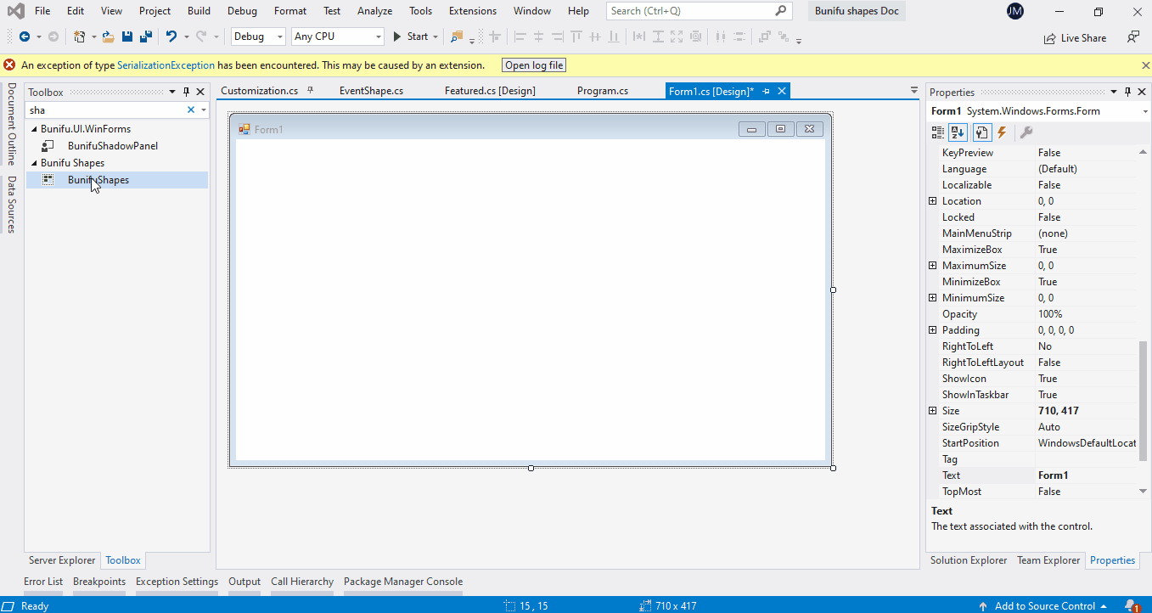
Task: Open the document tabs overflow dropdown
Action: [x=914, y=91]
